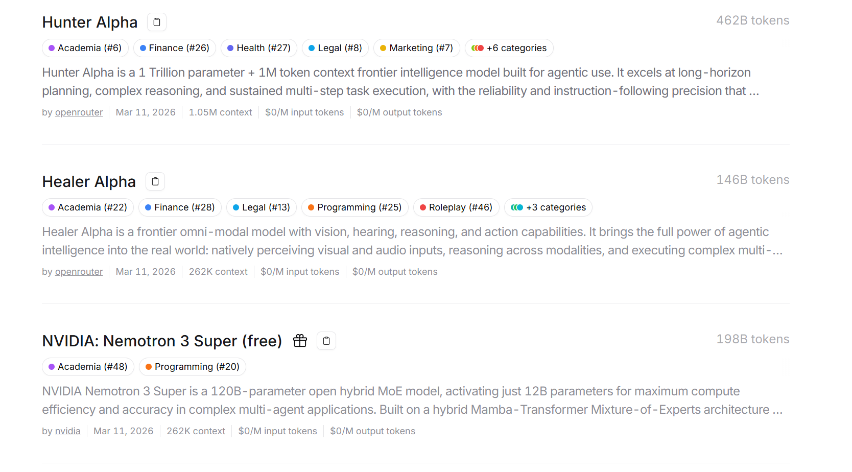Click Healer Alpha's Programming (#25) tag

pos(354,207)
